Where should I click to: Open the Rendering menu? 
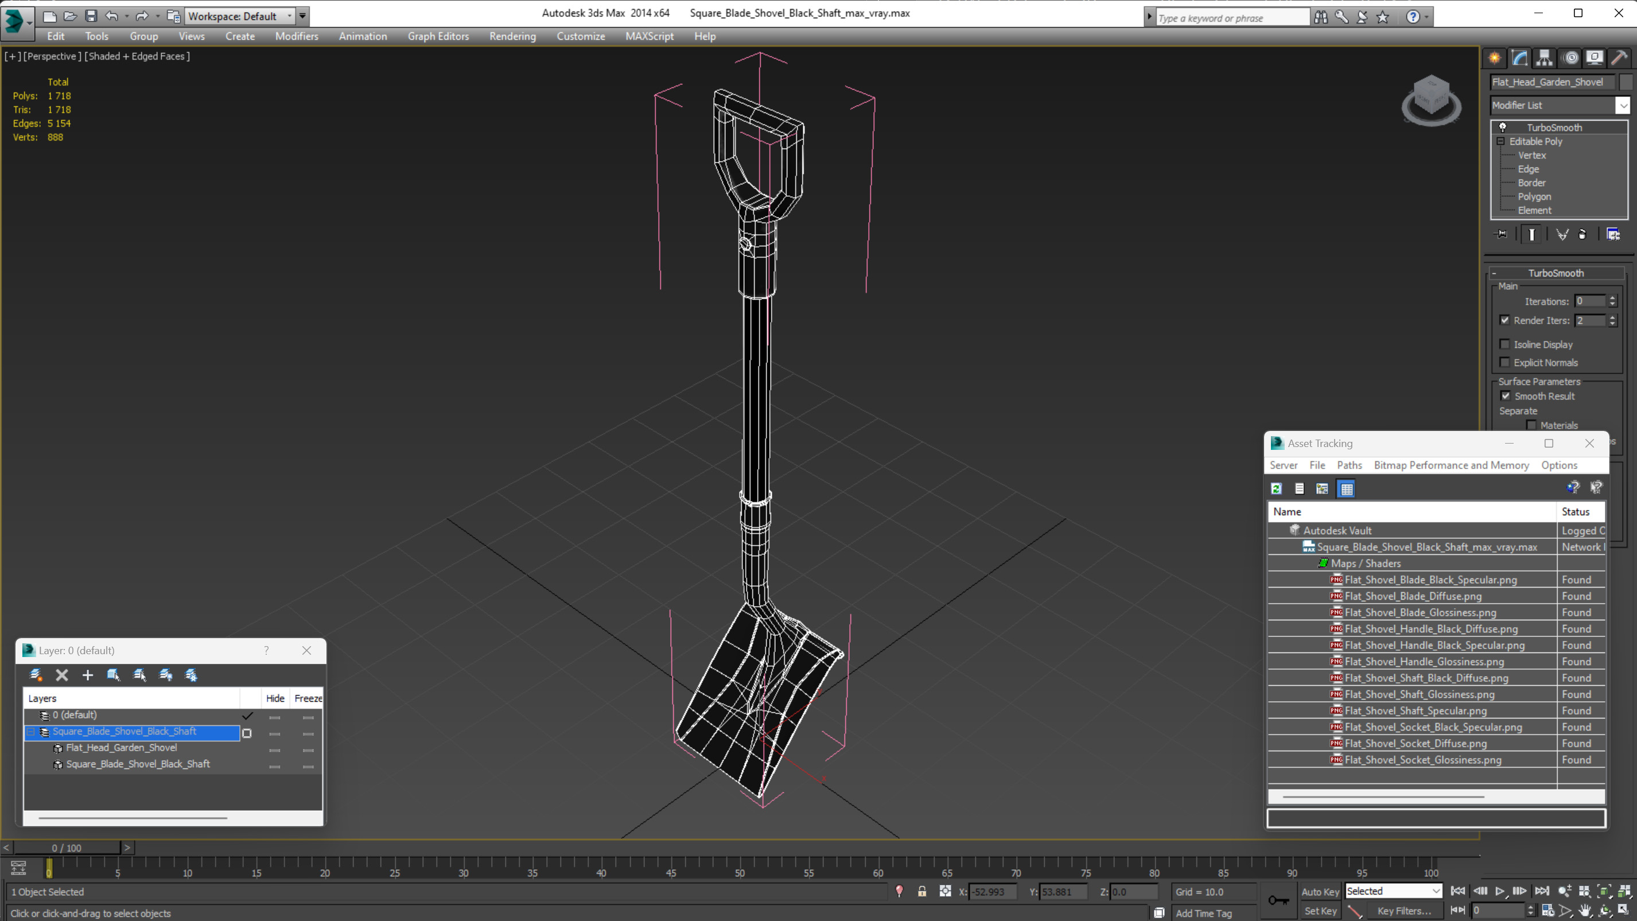point(512,36)
